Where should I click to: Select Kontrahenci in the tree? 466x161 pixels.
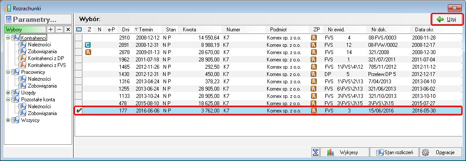[34, 38]
